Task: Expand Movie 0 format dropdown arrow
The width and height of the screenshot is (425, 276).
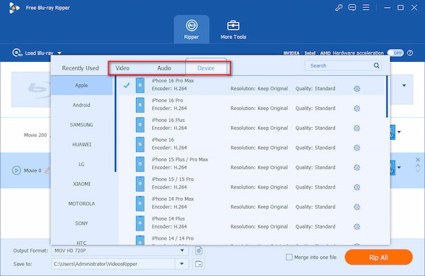Action: [x=399, y=167]
